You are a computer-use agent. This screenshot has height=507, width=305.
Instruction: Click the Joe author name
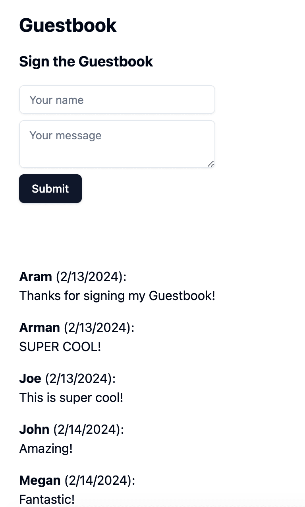point(30,378)
